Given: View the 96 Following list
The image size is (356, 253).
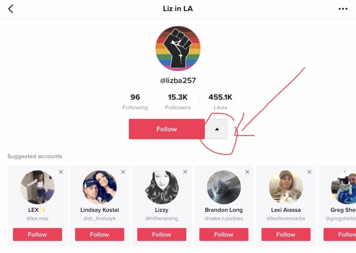Looking at the screenshot, I should (x=135, y=102).
